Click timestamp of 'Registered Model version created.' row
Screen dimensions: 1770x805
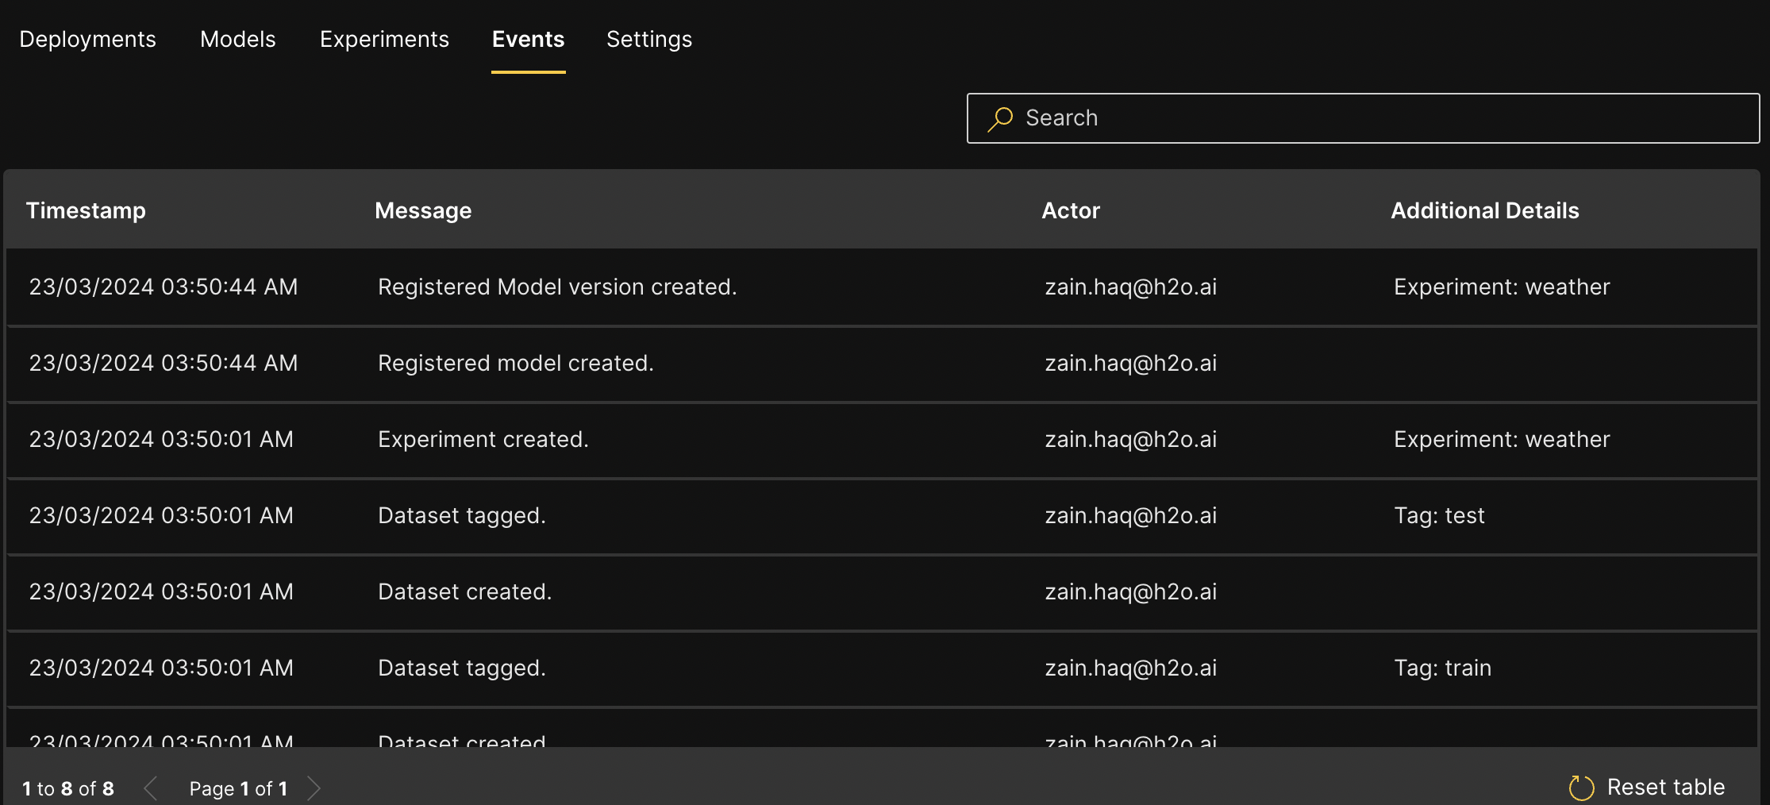pos(164,287)
